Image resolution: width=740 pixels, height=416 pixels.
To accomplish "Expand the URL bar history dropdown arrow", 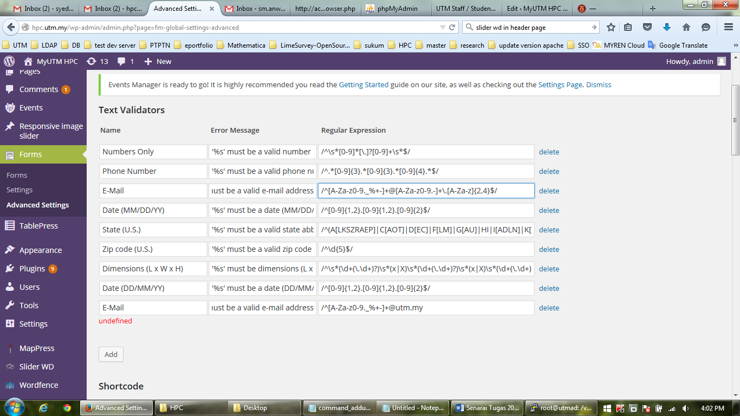I will click(441, 27).
